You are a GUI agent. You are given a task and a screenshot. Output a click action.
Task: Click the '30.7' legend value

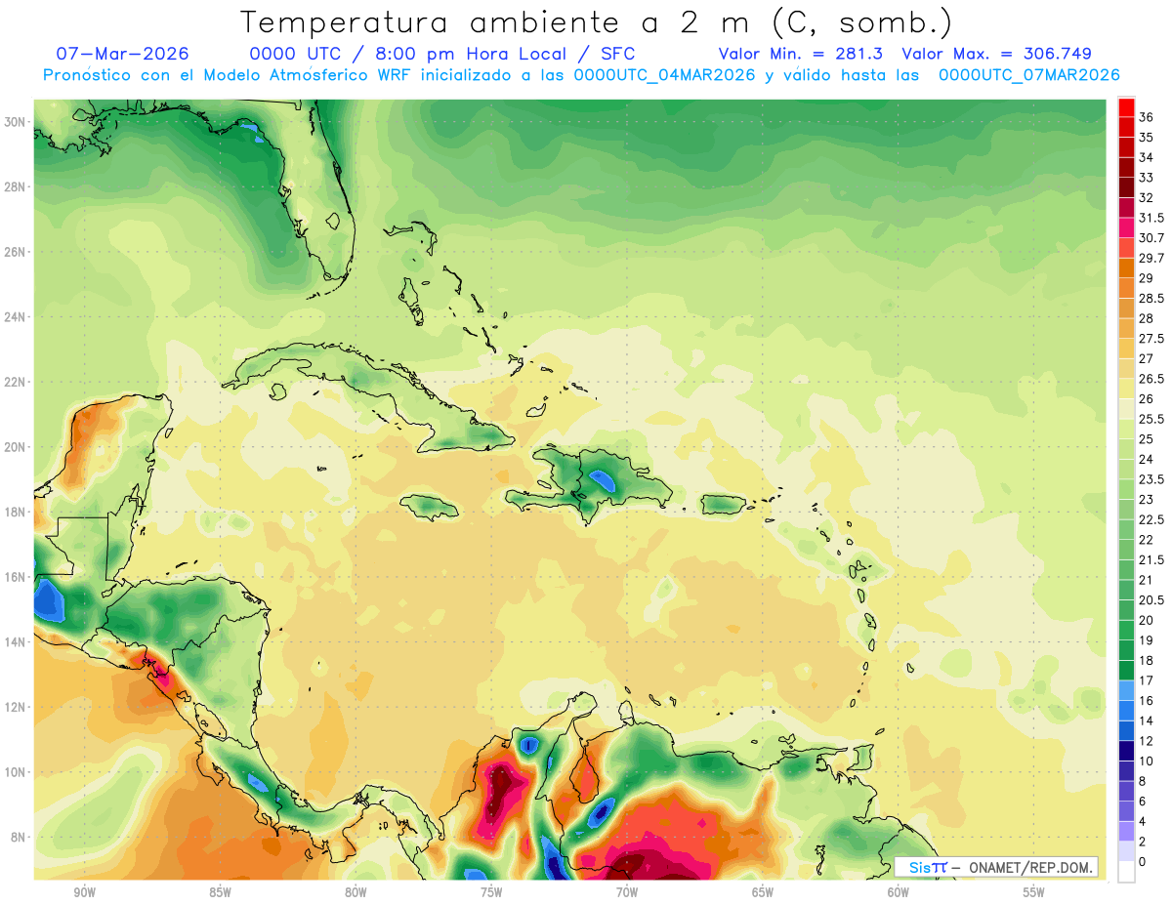click(x=1151, y=238)
